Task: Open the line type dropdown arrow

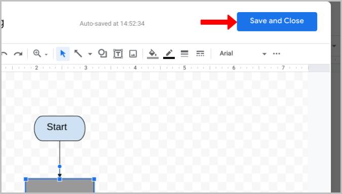Action: (90, 54)
